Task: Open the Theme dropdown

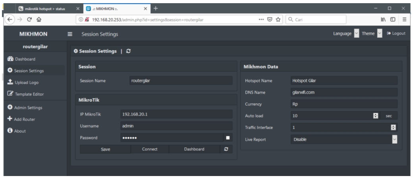Action: (380, 33)
